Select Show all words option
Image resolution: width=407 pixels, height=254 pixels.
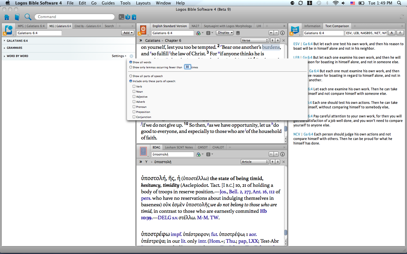click(131, 62)
